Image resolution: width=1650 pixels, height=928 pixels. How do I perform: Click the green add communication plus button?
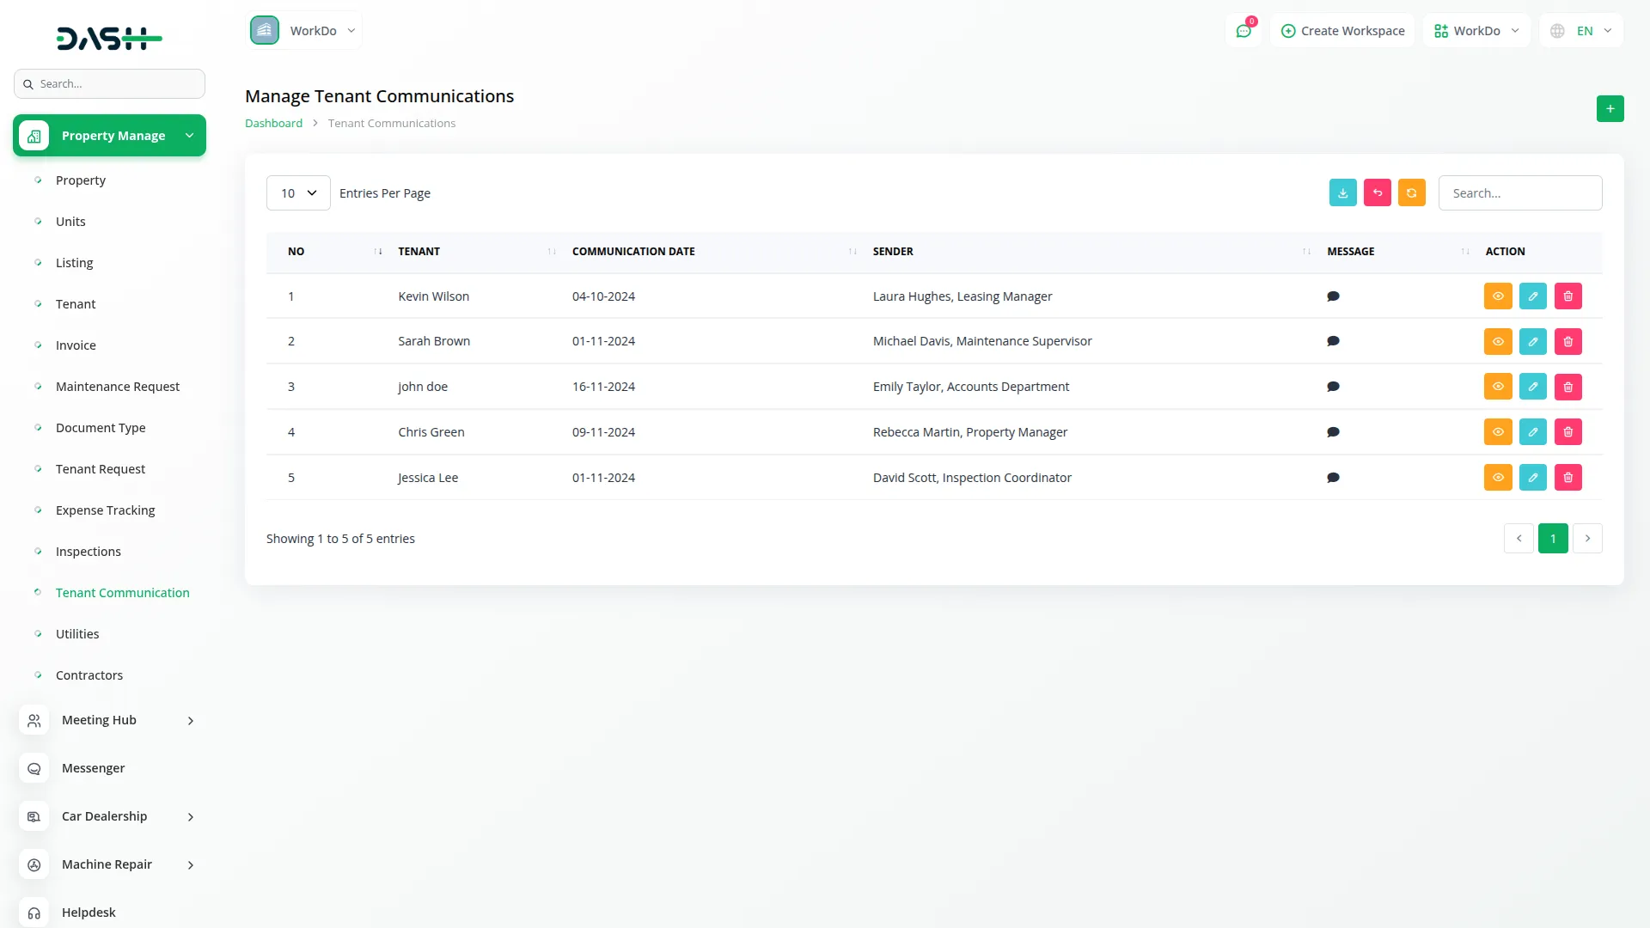pyautogui.click(x=1610, y=109)
